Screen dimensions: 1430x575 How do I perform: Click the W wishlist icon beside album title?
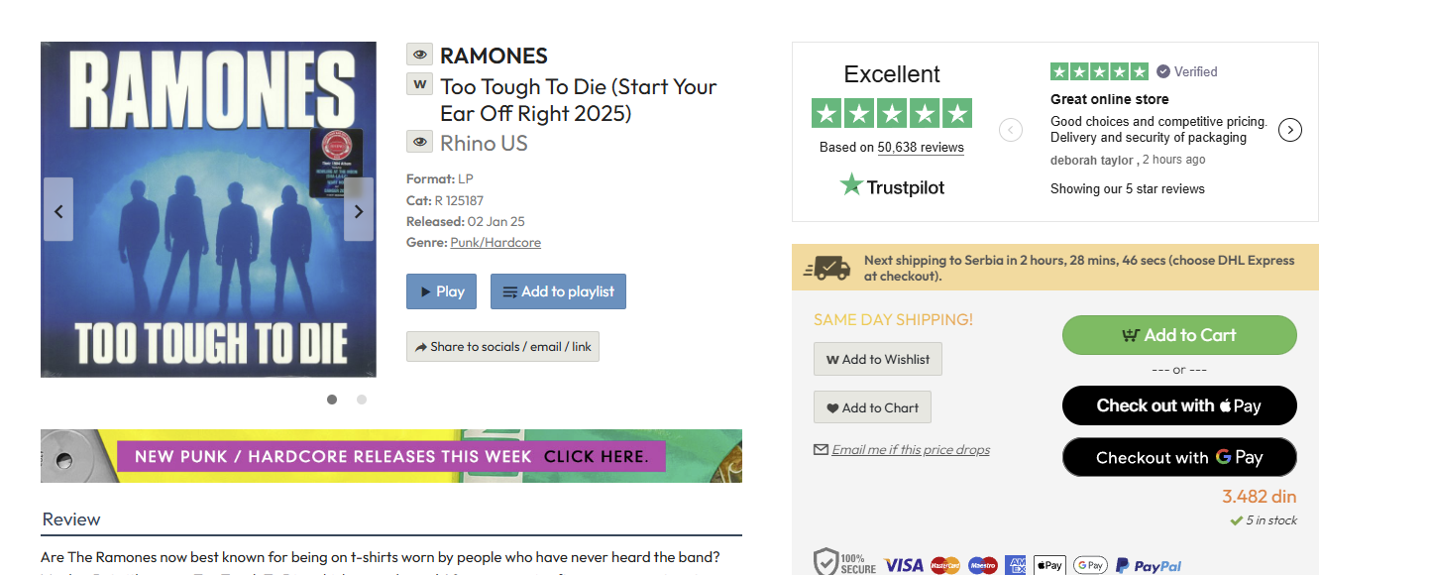[419, 84]
